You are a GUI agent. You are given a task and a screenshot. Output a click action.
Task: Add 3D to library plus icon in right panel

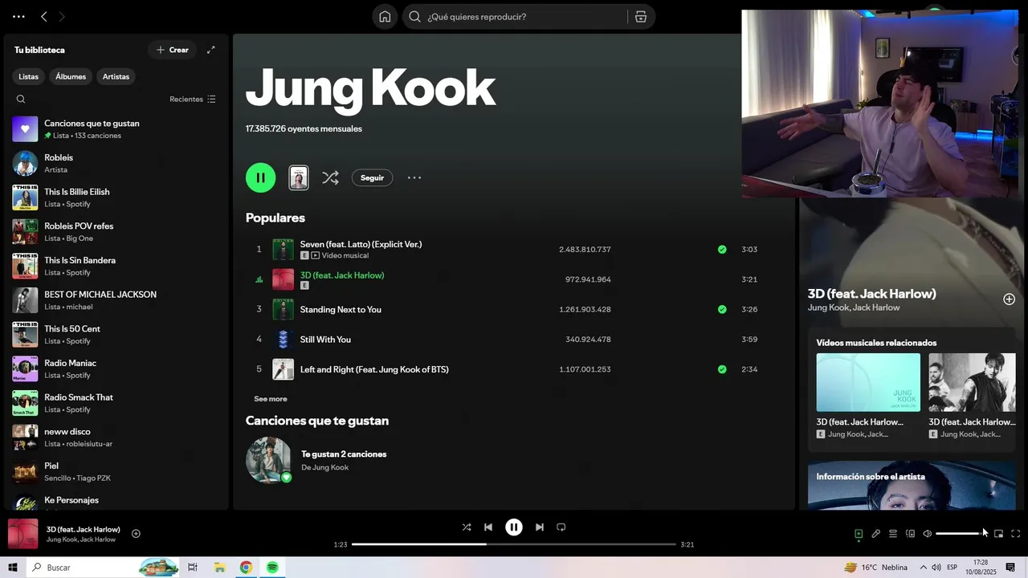(x=1009, y=299)
